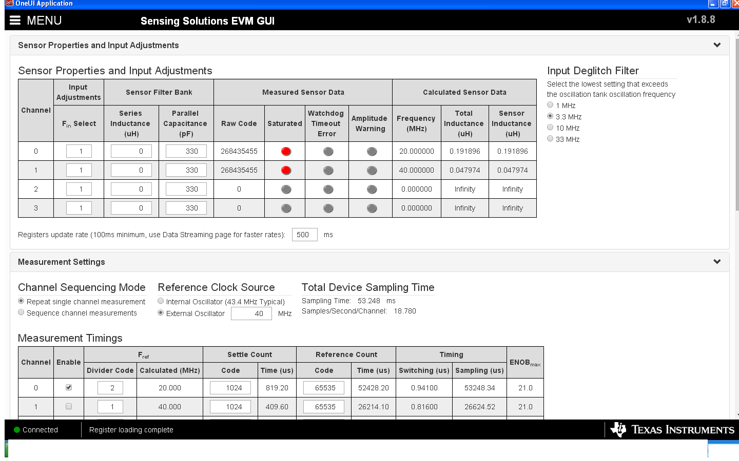Screen dimensions: 739x461
Task: Click channel 0 Sampling value 53248.34
Action: pos(480,388)
